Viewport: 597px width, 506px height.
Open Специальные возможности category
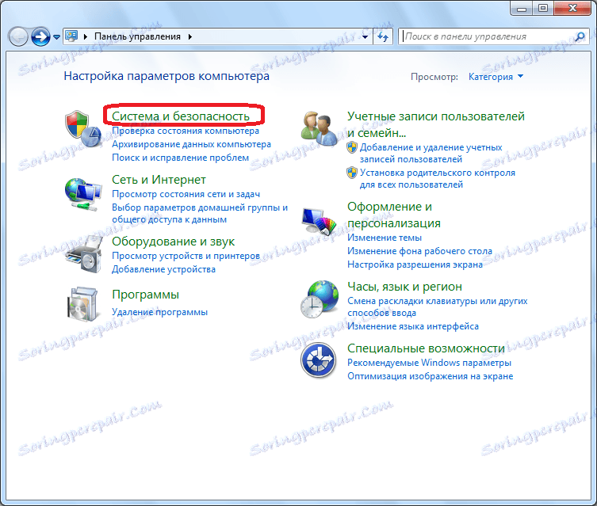click(x=426, y=348)
